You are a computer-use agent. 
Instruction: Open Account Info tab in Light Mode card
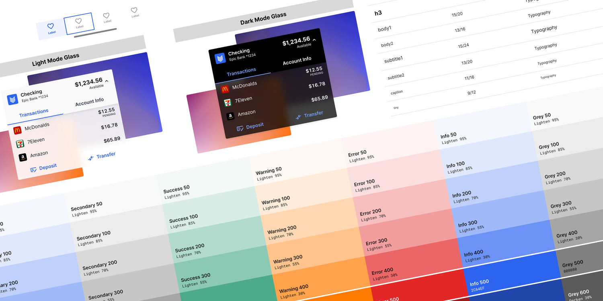click(x=90, y=102)
